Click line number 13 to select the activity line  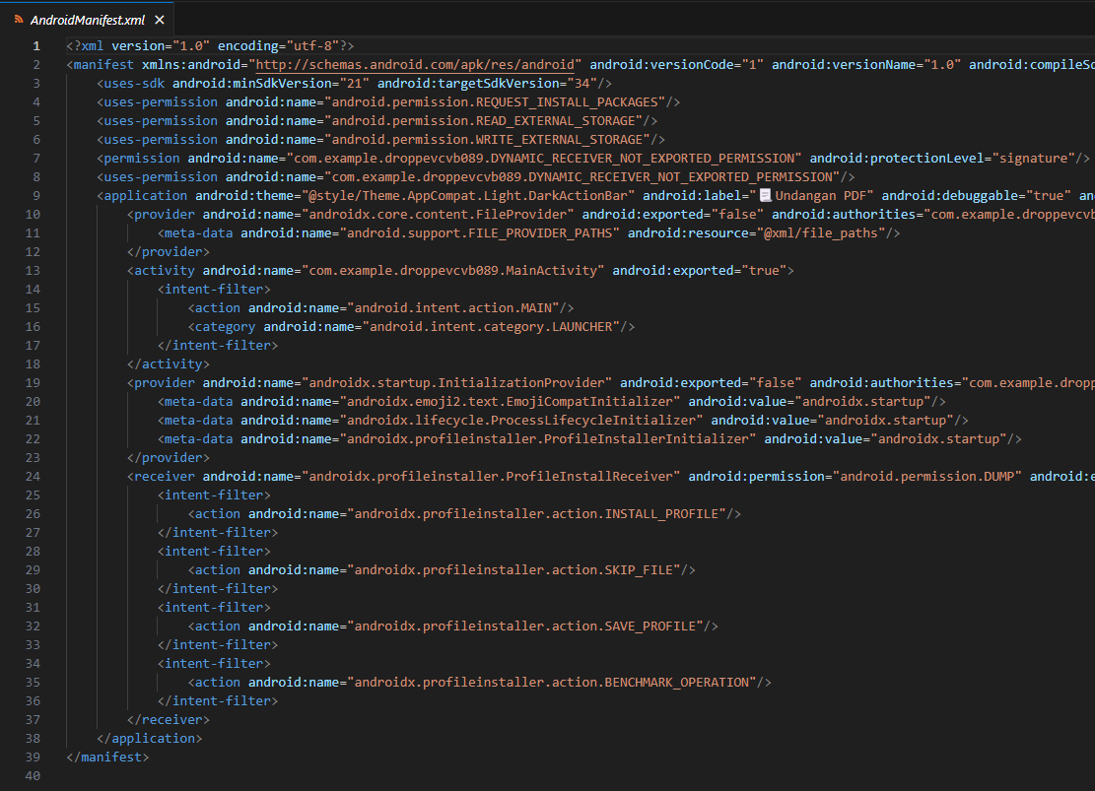pos(33,270)
